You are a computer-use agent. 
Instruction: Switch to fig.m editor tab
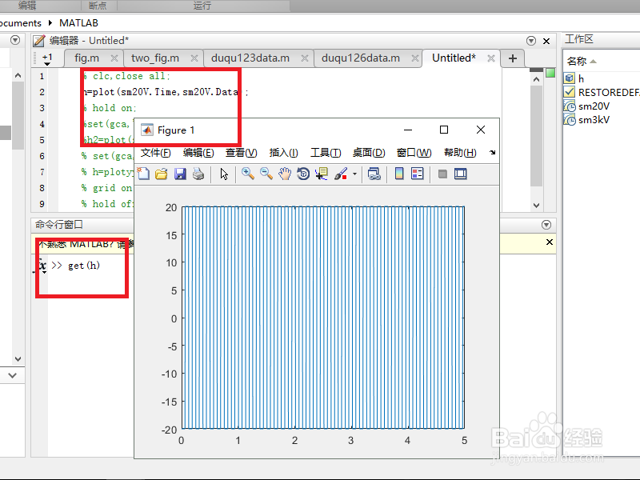87,58
